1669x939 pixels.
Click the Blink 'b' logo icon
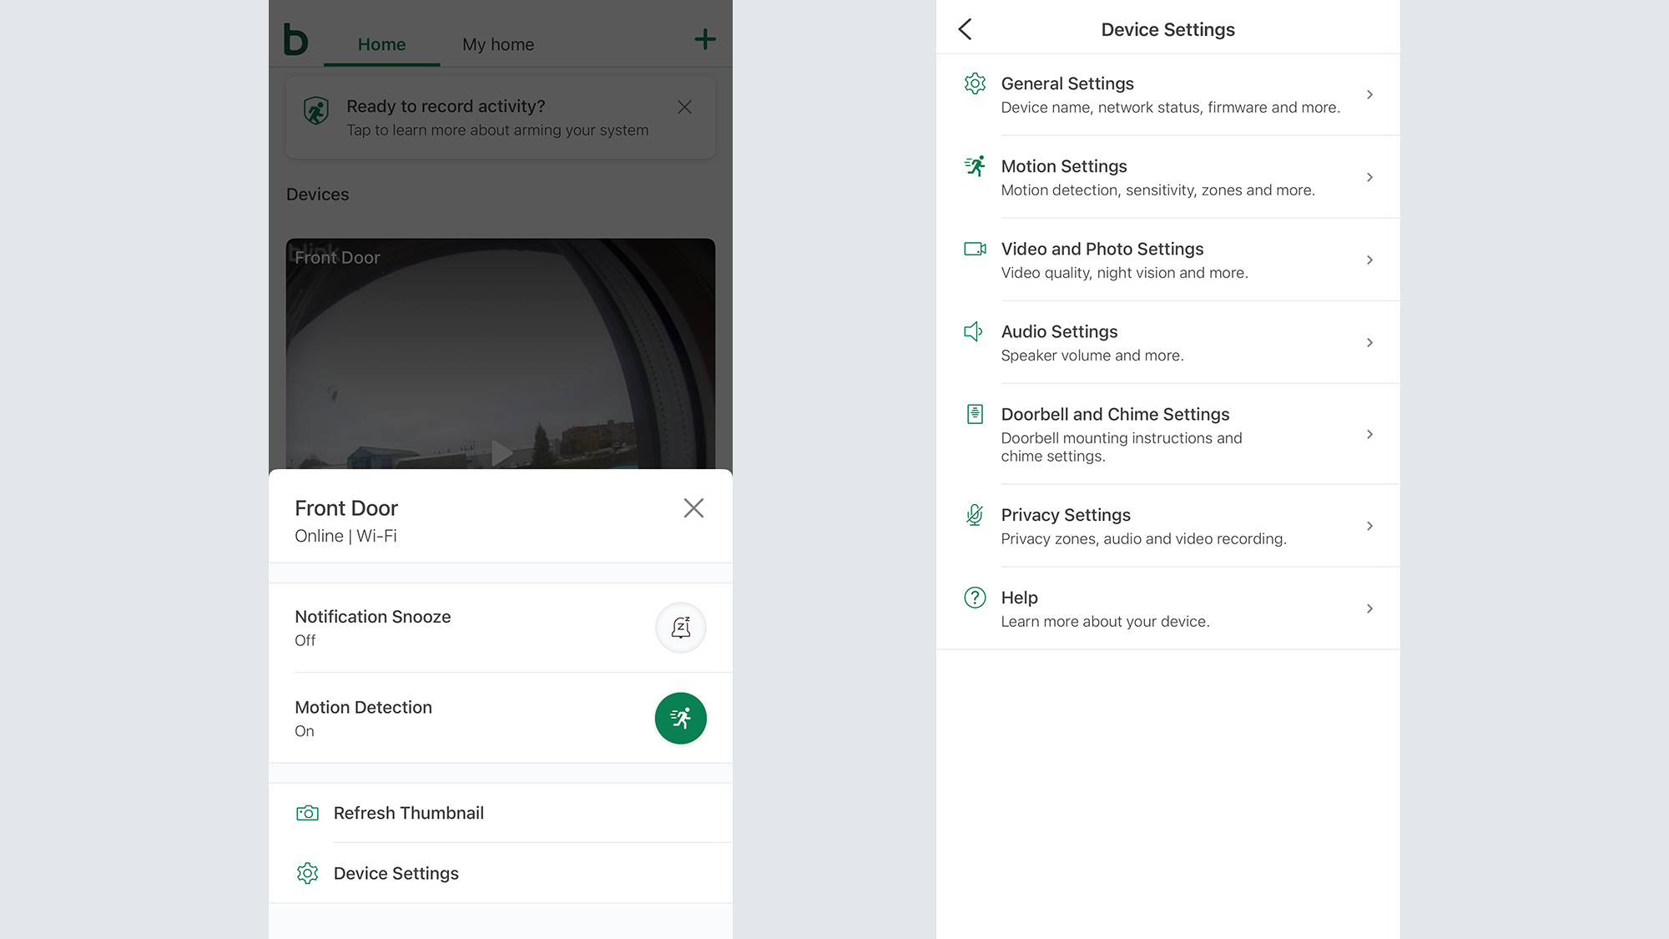pyautogui.click(x=295, y=40)
